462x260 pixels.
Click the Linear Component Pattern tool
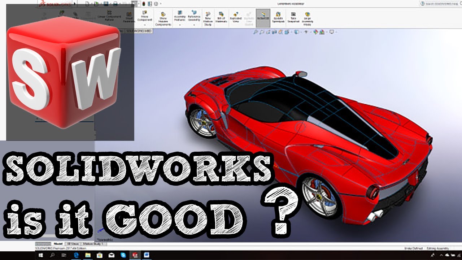click(x=109, y=17)
